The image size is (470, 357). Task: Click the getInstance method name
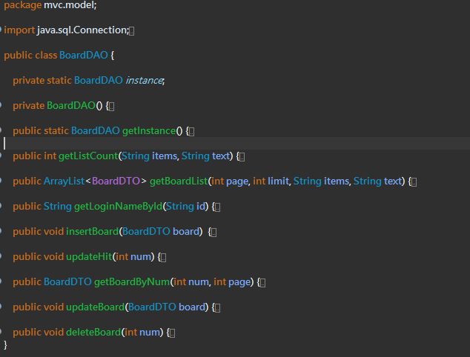pos(149,130)
